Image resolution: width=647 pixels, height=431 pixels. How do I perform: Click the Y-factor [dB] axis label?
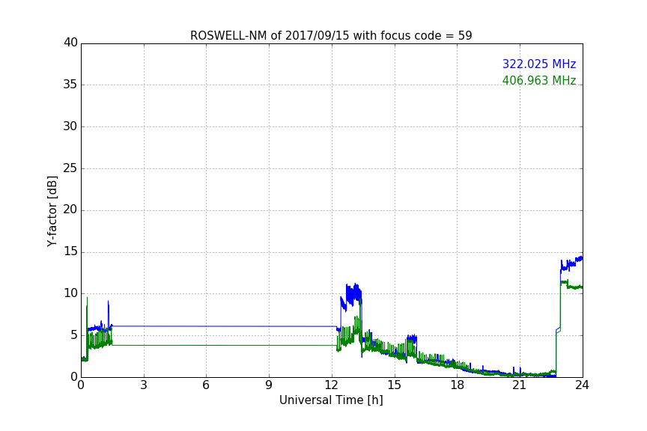[52, 211]
